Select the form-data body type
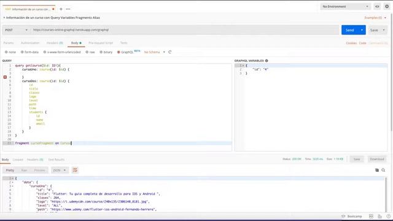 pos(29,52)
